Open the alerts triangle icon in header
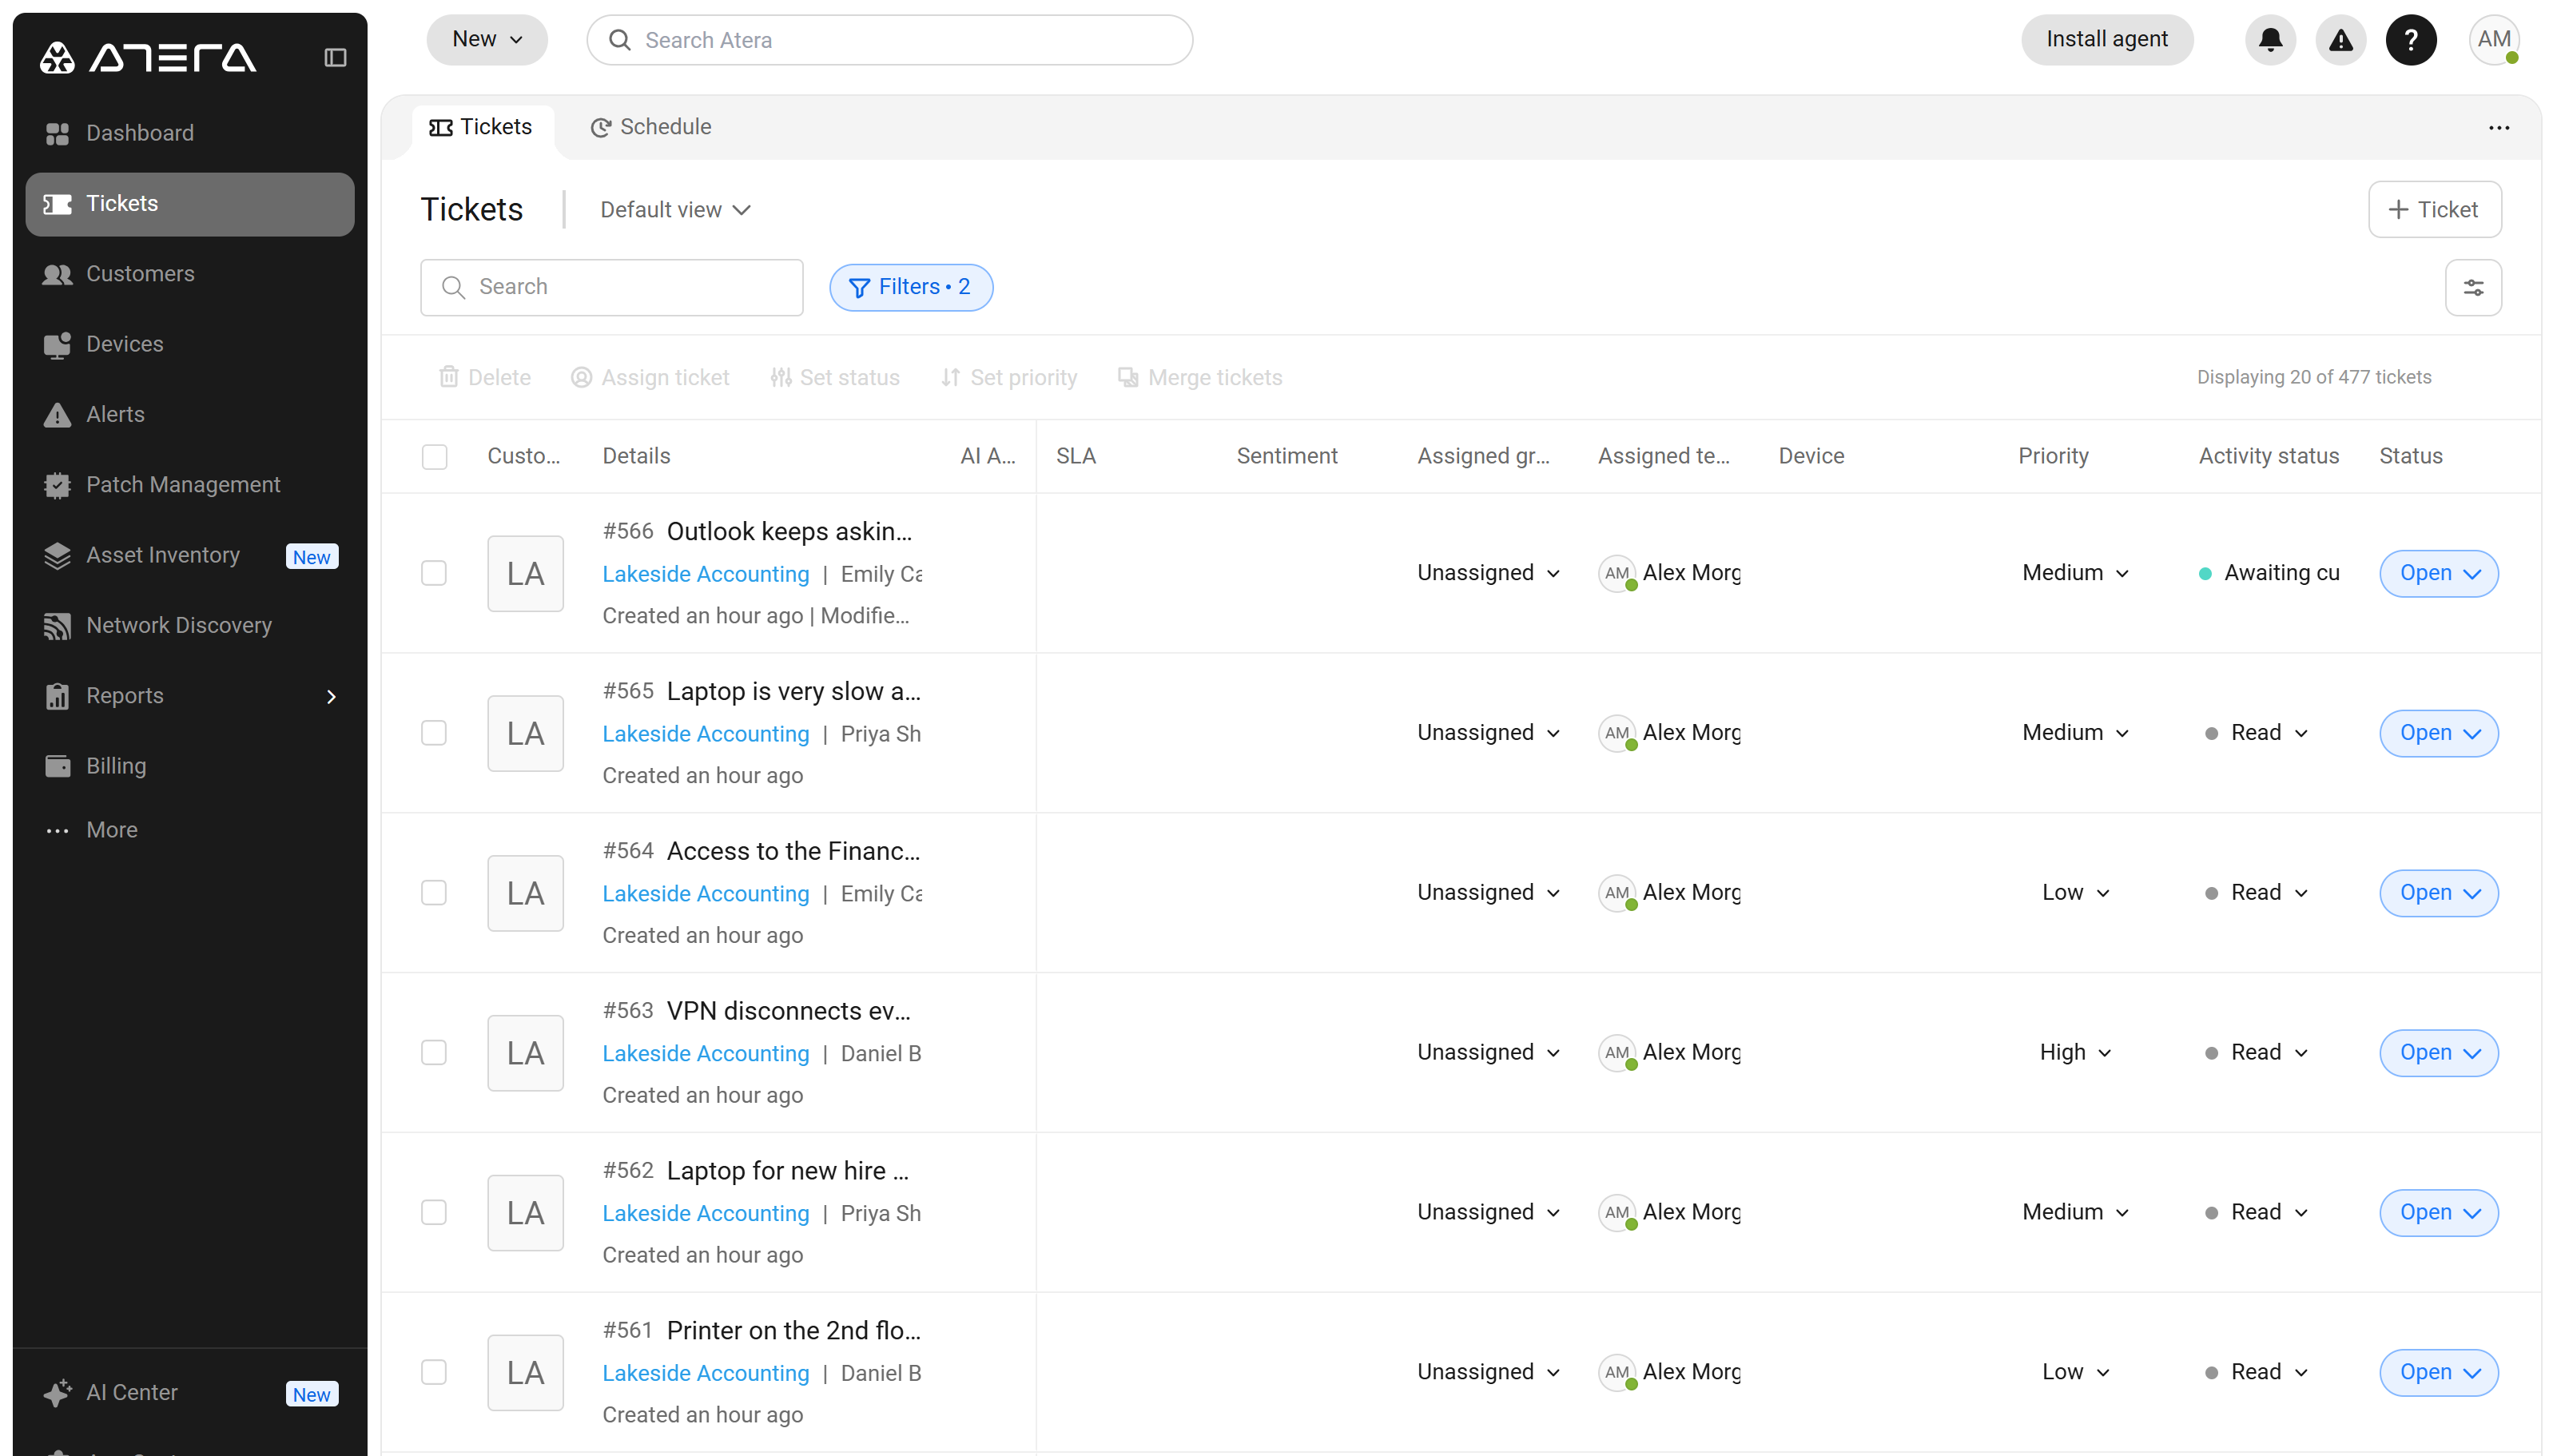This screenshot has height=1456, width=2557. (x=2340, y=40)
